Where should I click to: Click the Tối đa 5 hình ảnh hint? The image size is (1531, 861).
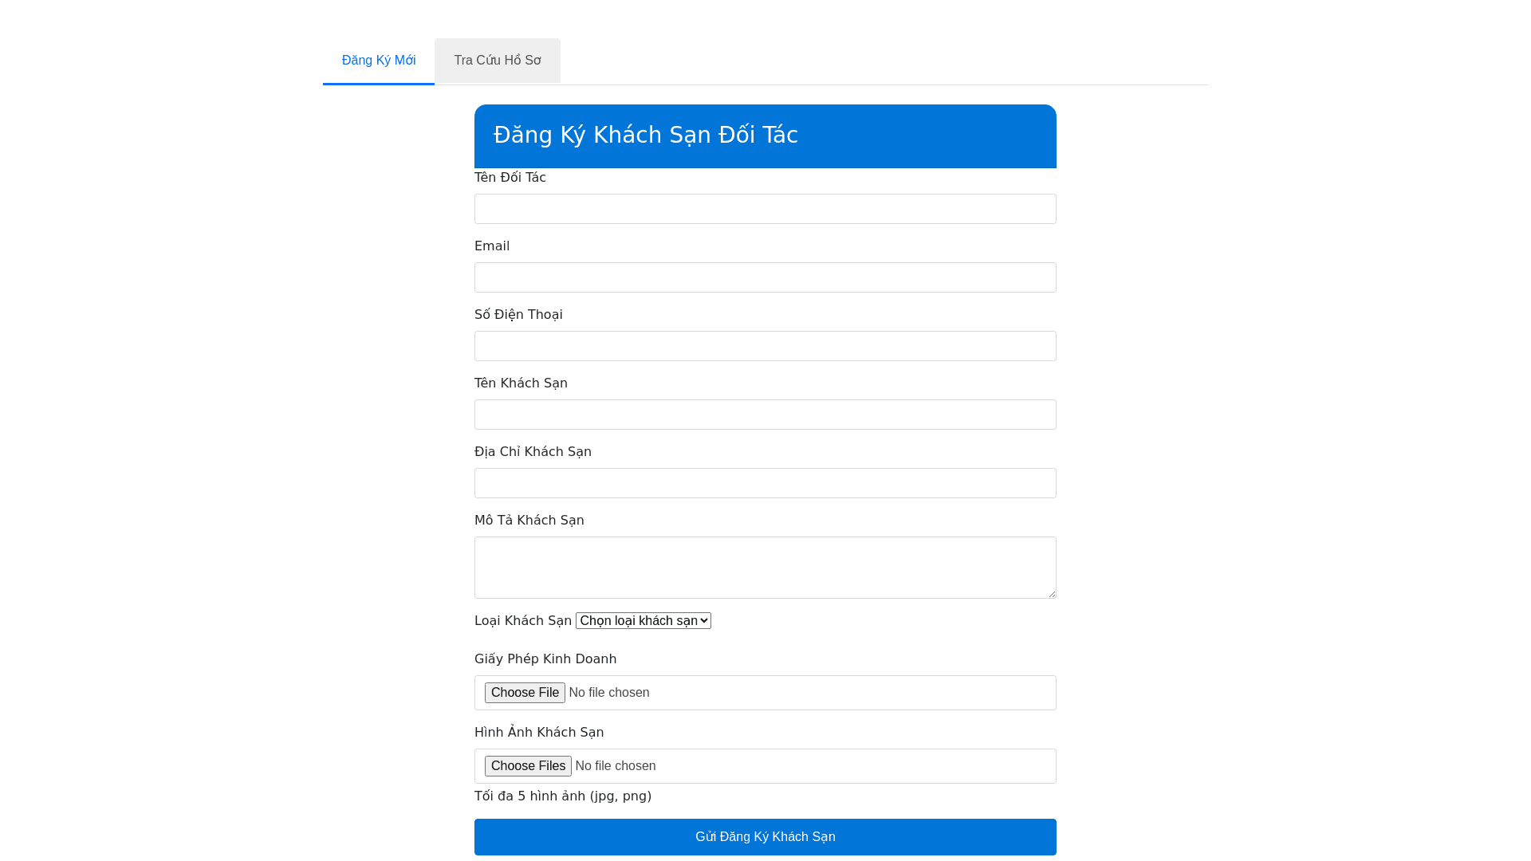(x=562, y=796)
